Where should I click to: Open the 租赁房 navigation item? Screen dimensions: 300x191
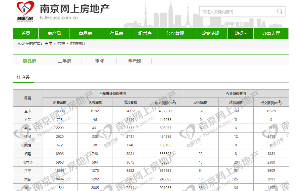pos(145,33)
